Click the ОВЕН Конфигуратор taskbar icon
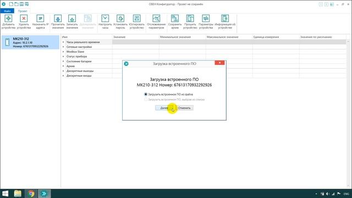The height and width of the screenshot is (198, 352). (x=44, y=194)
